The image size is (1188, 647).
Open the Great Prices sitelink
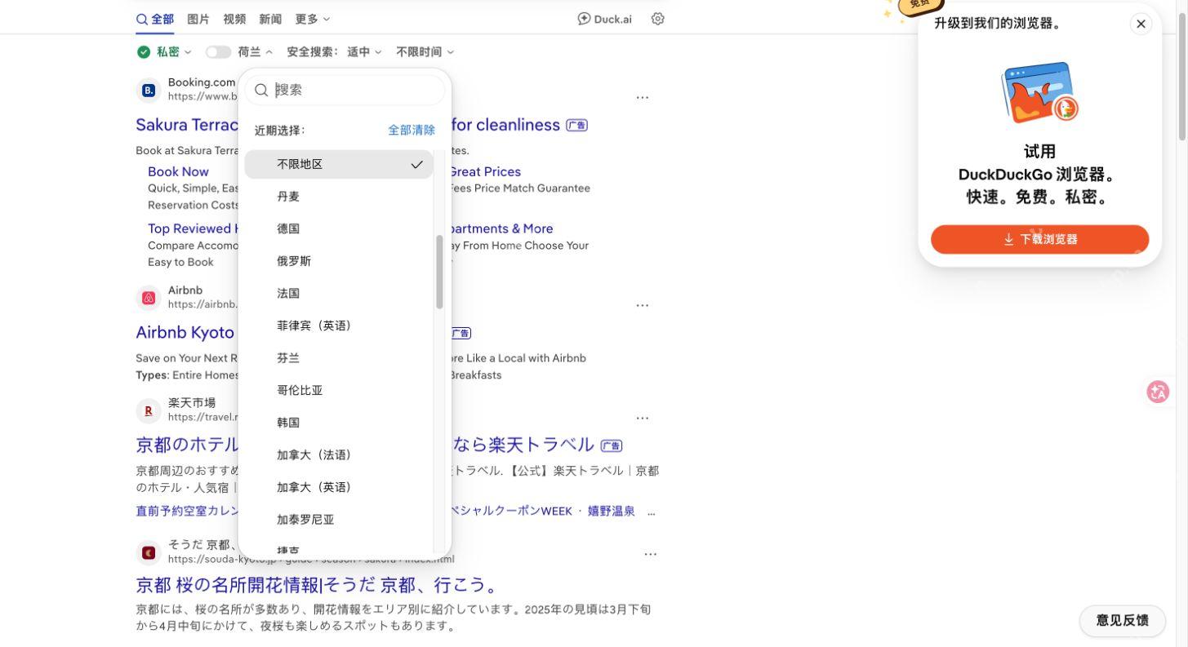pos(486,171)
